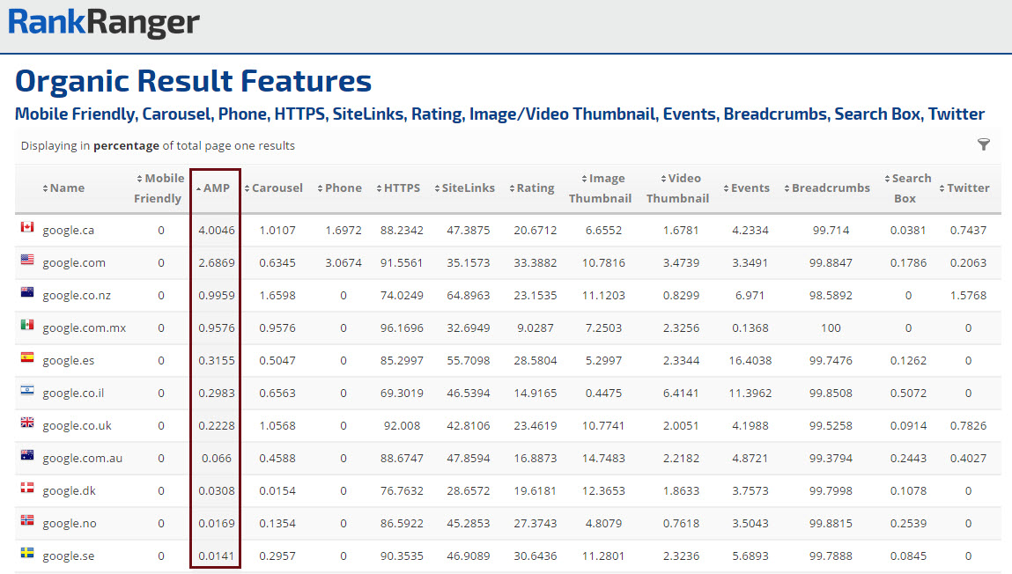Click the New Zealand flag icon

point(26,293)
